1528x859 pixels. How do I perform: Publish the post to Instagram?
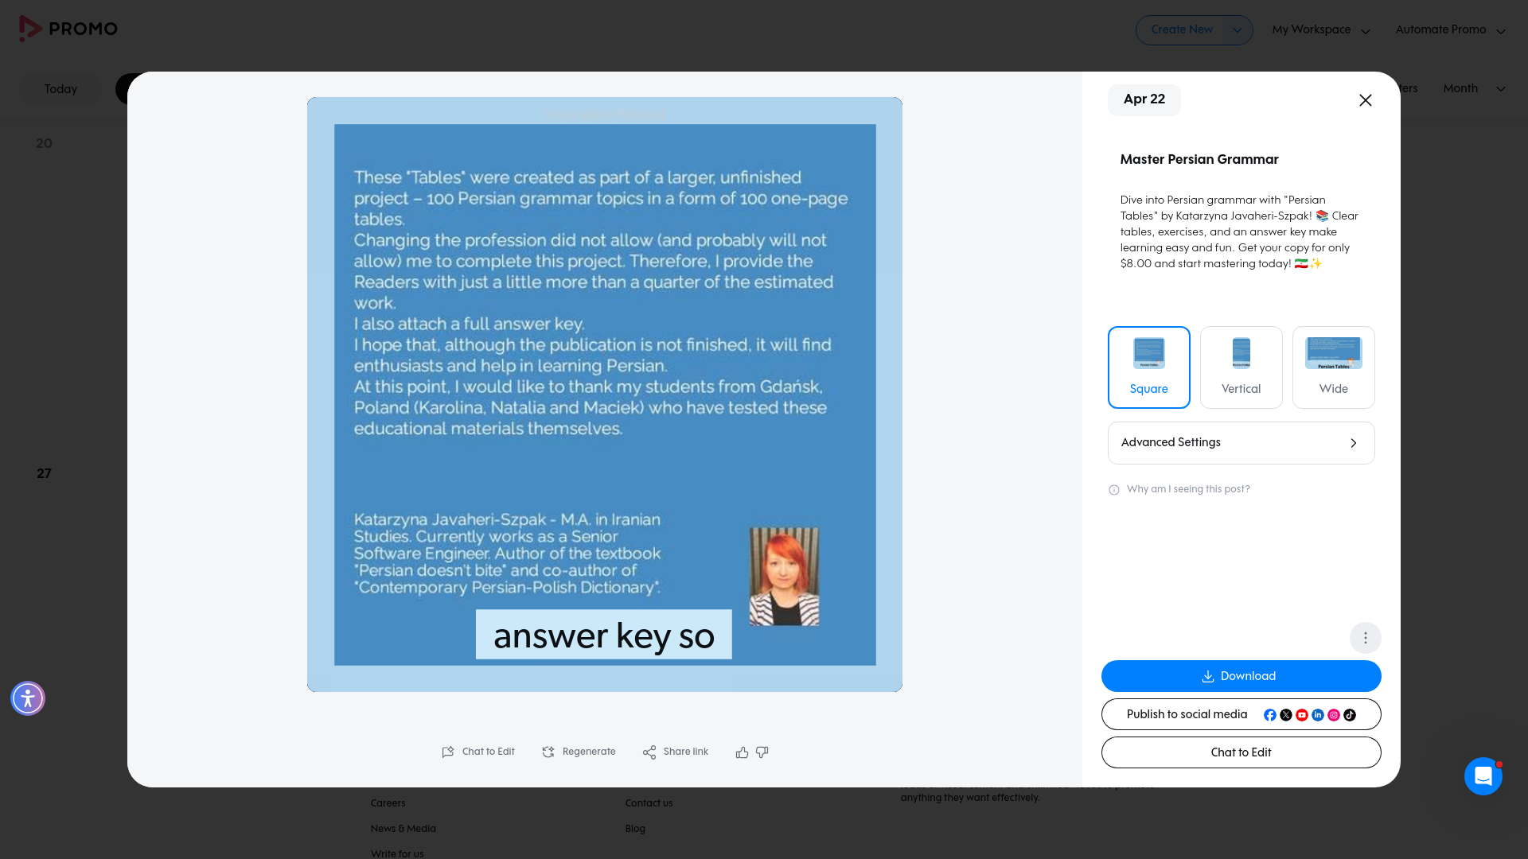(x=1334, y=714)
